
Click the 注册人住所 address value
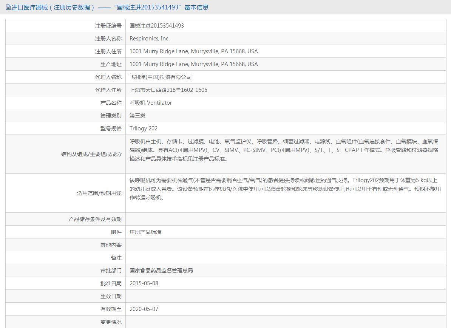pos(193,51)
